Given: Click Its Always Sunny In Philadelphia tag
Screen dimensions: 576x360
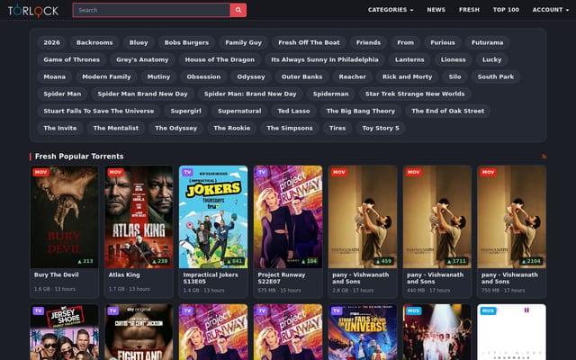Looking at the screenshot, I should click(325, 59).
